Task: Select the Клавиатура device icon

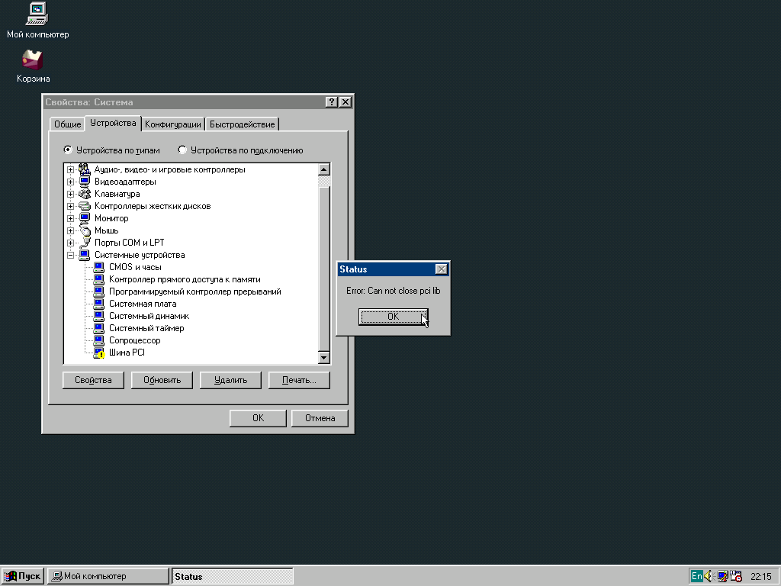Action: click(84, 194)
